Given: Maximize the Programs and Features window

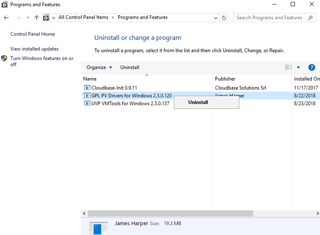Looking at the screenshot, I should pyautogui.click(x=293, y=4).
